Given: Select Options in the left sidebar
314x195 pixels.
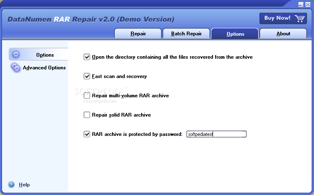Looking at the screenshot, I should pyautogui.click(x=39, y=55).
